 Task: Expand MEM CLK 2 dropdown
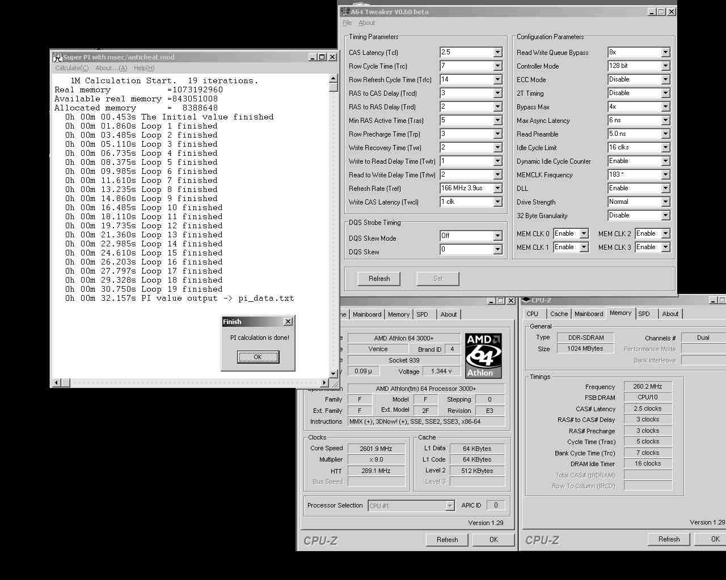[x=665, y=233]
